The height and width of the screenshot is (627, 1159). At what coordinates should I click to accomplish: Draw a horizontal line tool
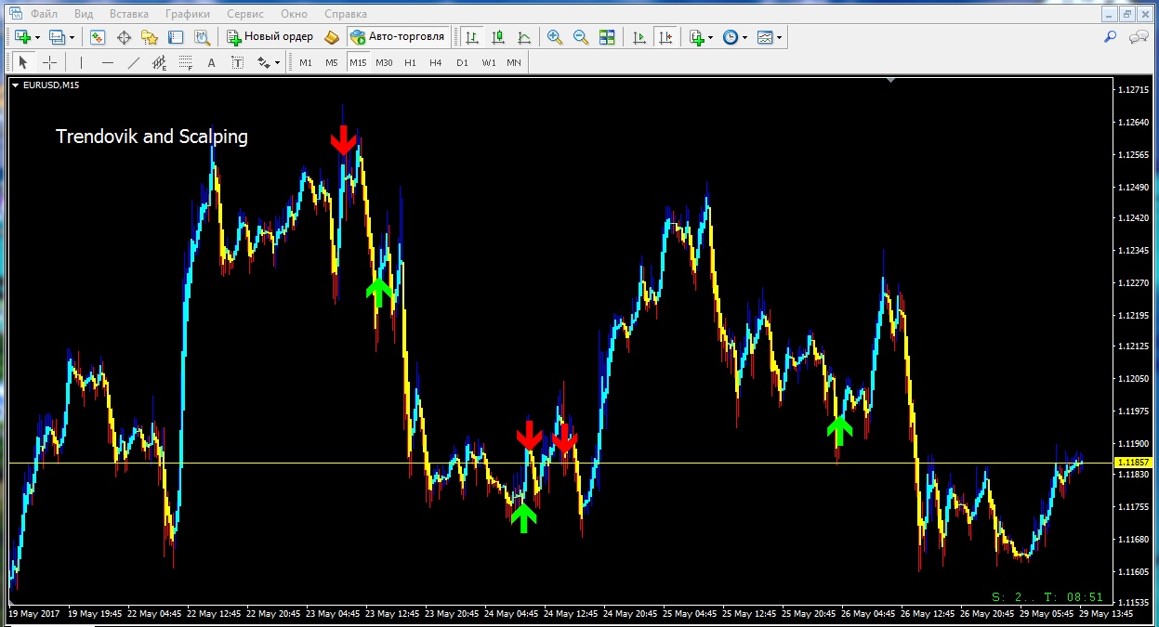(108, 62)
